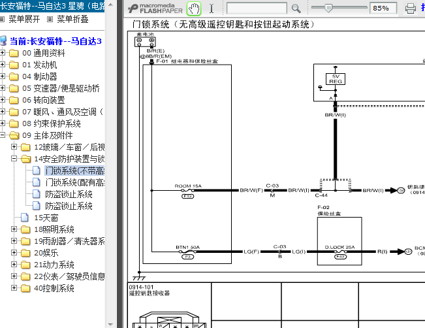This screenshot has height=328, width=425.
Task: Open the 15天窗 document
Action: pos(46,218)
